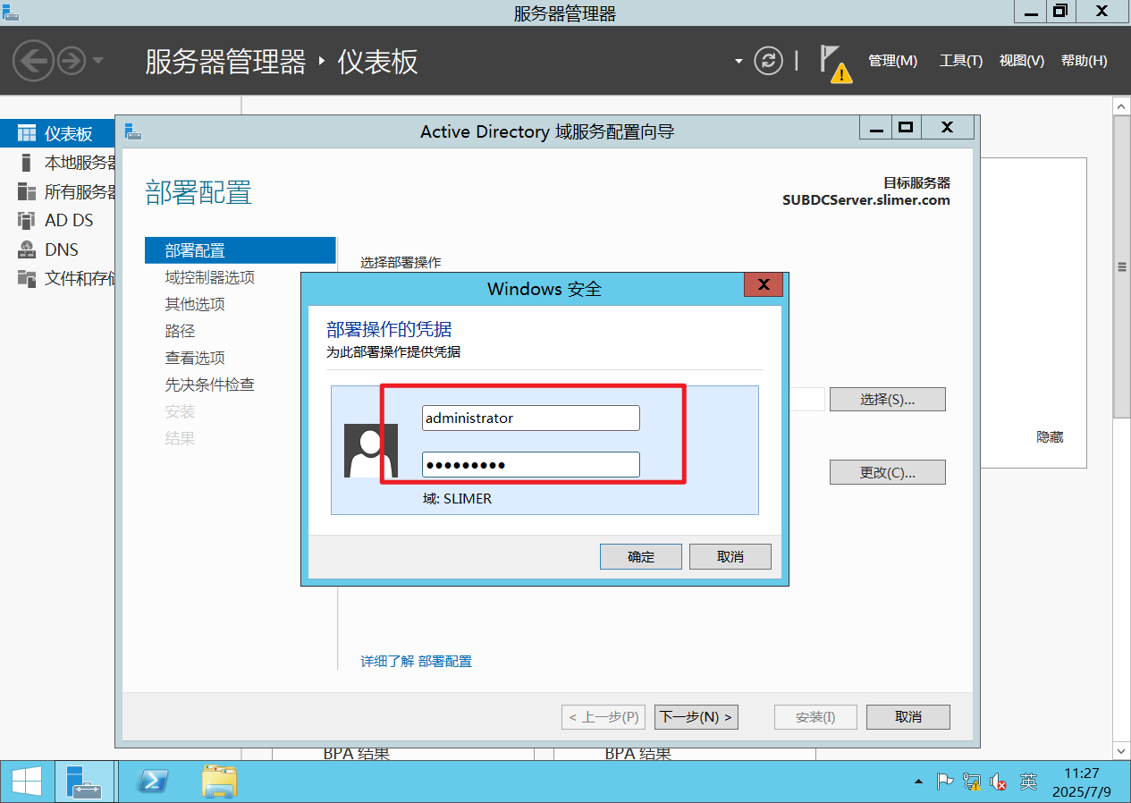Open AD DS in the sidebar
Screen dimensions: 1131x803
pos(58,220)
